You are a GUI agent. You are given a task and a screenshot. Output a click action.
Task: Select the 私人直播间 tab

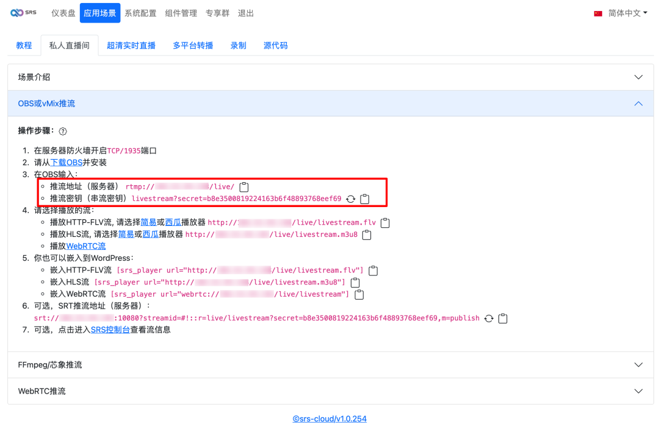pos(70,45)
